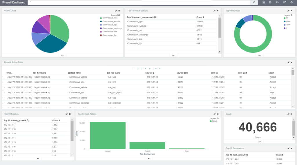
Task: Click the Load Saved Dashboard folder icon
Action: (277, 2)
